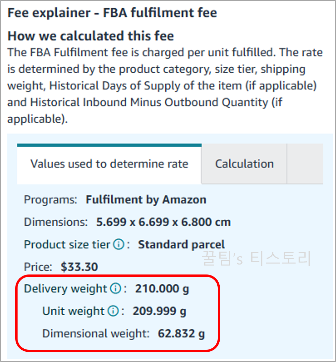Click the Fee explainer heading
The image size is (336, 362).
coord(112,13)
